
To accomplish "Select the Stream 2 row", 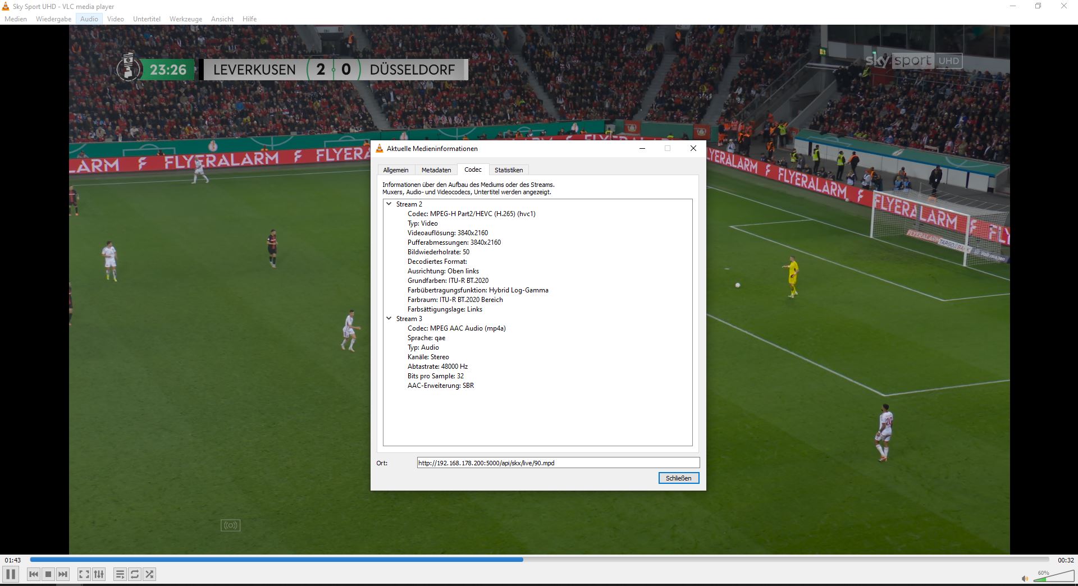I will coord(409,204).
